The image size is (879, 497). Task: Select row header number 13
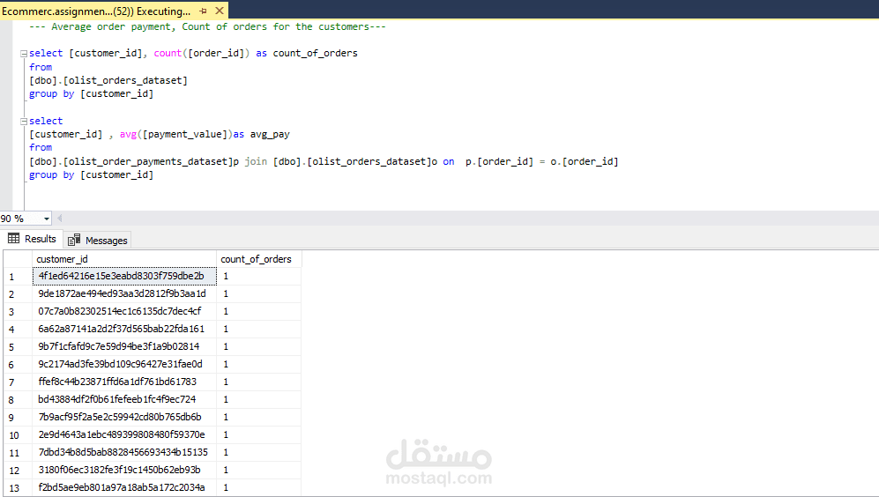tap(18, 488)
